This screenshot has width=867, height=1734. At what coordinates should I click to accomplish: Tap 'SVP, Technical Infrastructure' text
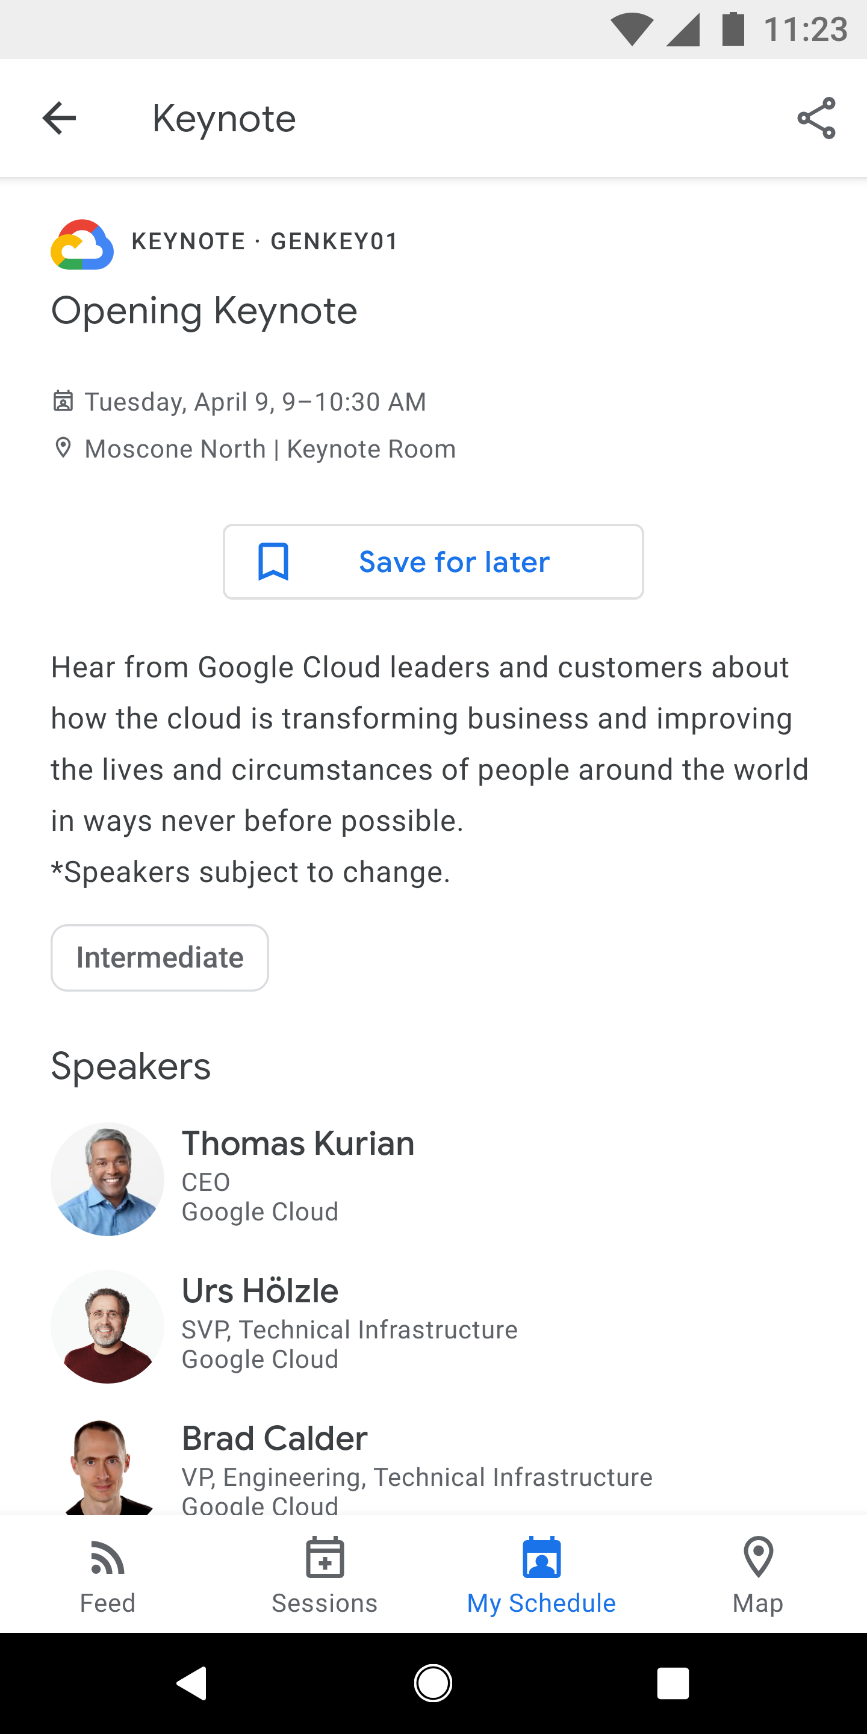tap(350, 1329)
